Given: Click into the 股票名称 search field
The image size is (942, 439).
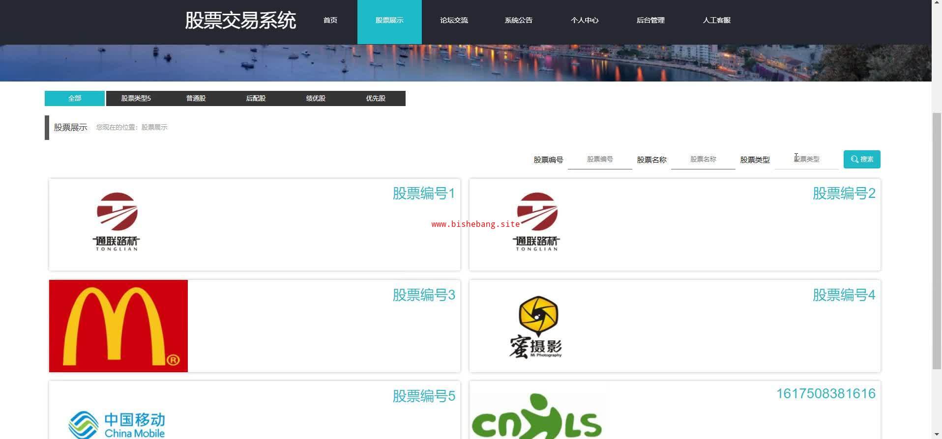Looking at the screenshot, I should (703, 160).
